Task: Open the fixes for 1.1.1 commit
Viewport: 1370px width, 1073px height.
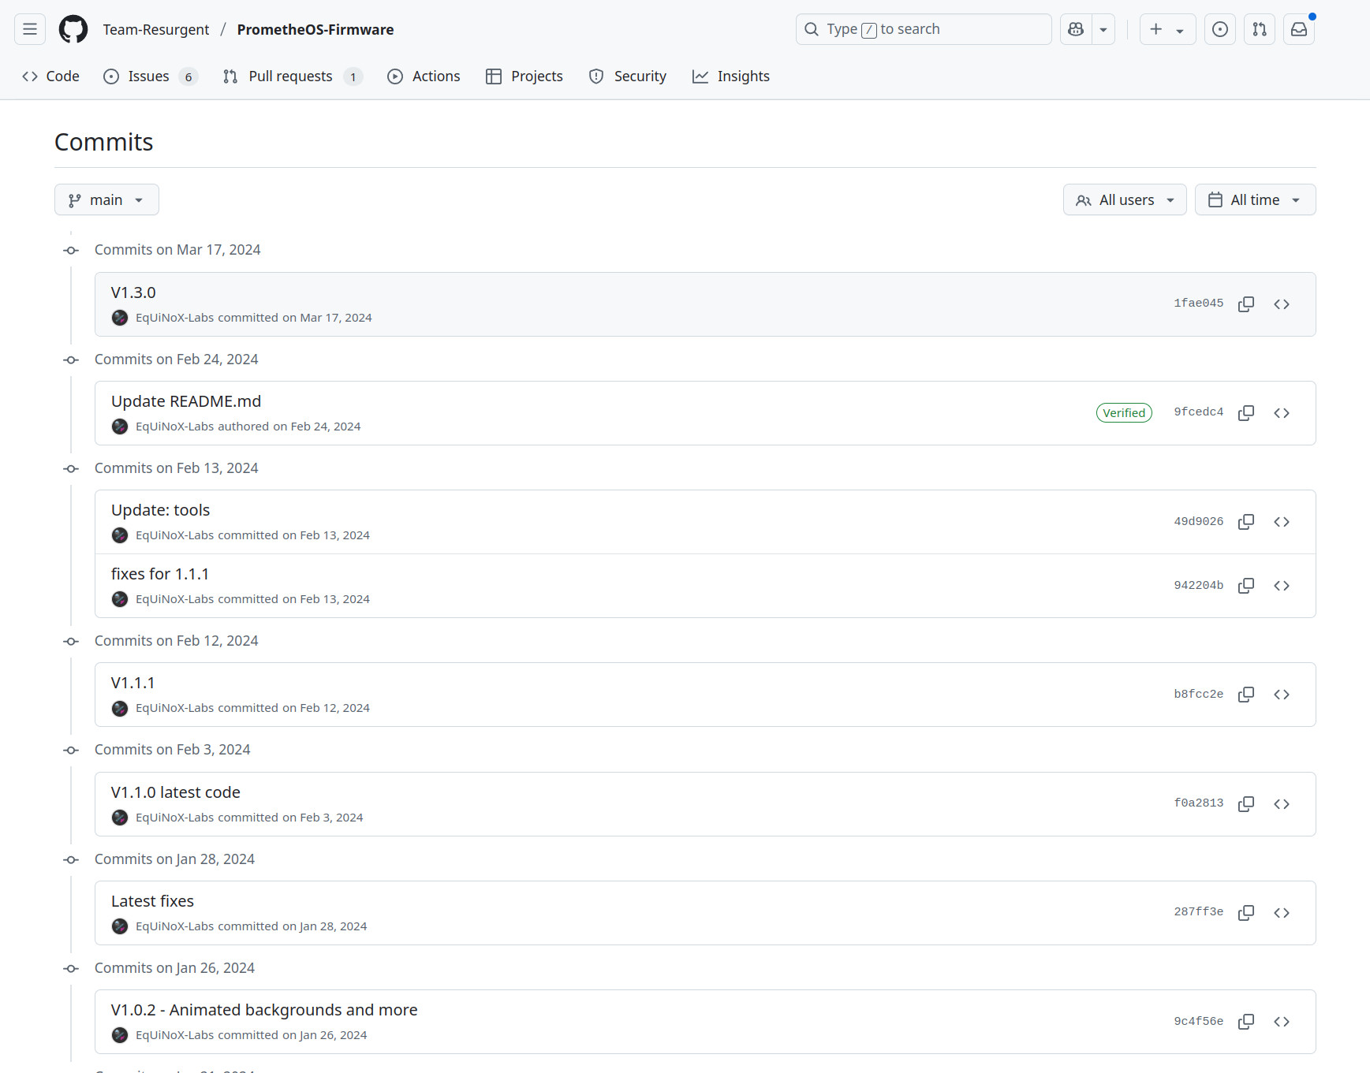Action: click(x=160, y=574)
